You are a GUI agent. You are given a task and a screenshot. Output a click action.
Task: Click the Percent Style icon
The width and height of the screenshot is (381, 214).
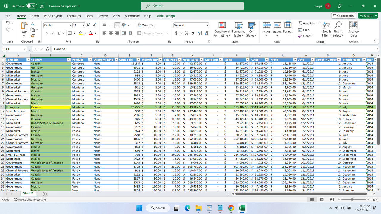[186, 33]
